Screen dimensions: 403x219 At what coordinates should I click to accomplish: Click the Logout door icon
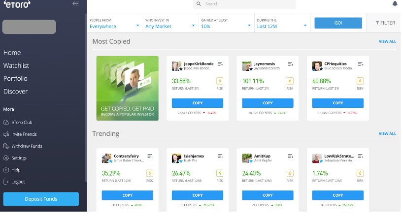pos(6,182)
